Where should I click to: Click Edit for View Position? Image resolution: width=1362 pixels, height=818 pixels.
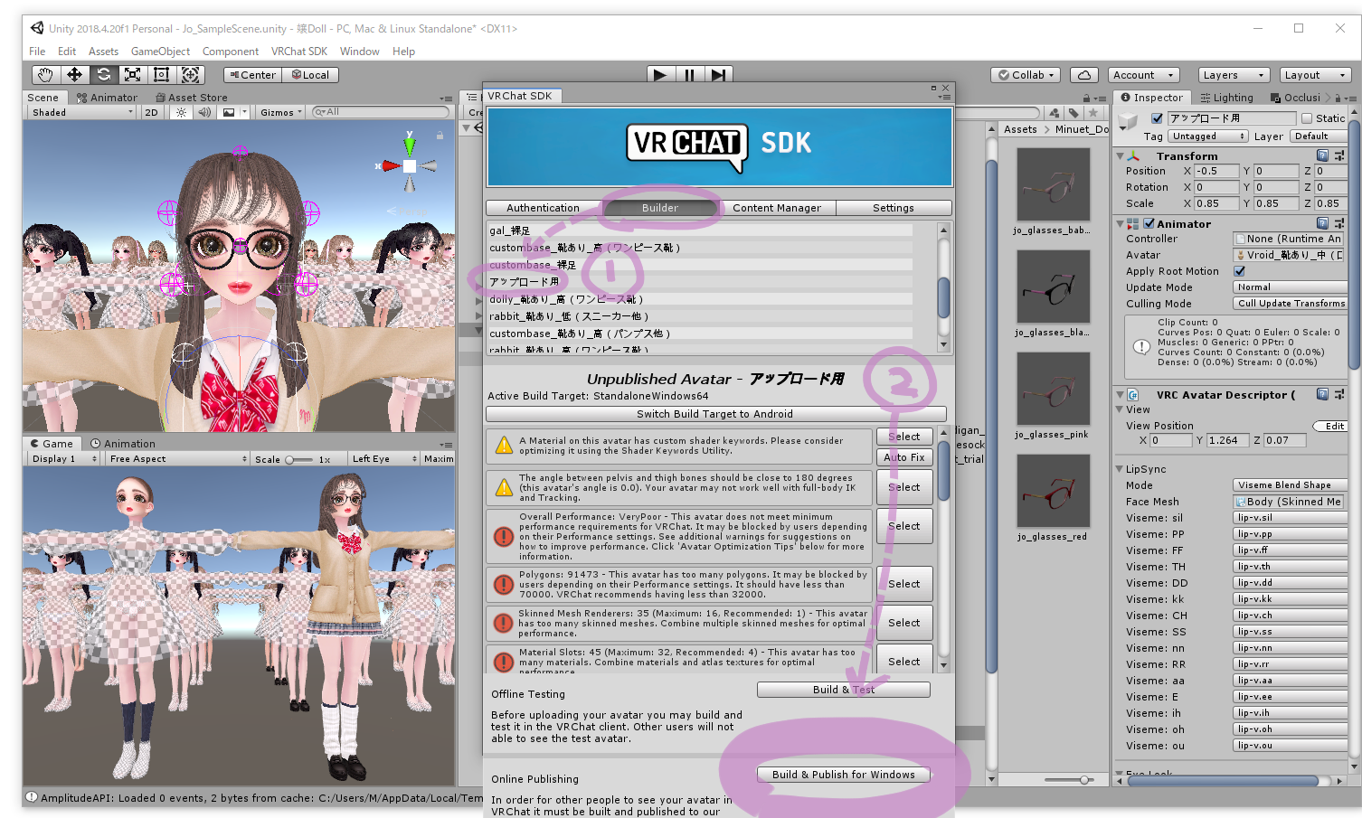tap(1334, 426)
